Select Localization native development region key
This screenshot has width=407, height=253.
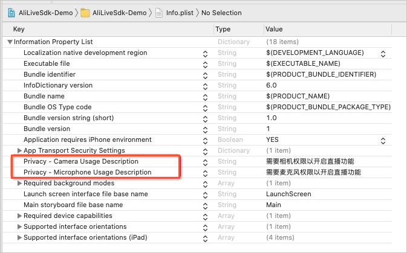click(85, 53)
